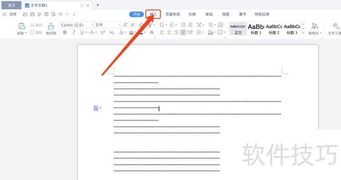Click the Chinese layout A icon
Image resolution: width=341 pixels, height=180 pixels.
coord(199,25)
